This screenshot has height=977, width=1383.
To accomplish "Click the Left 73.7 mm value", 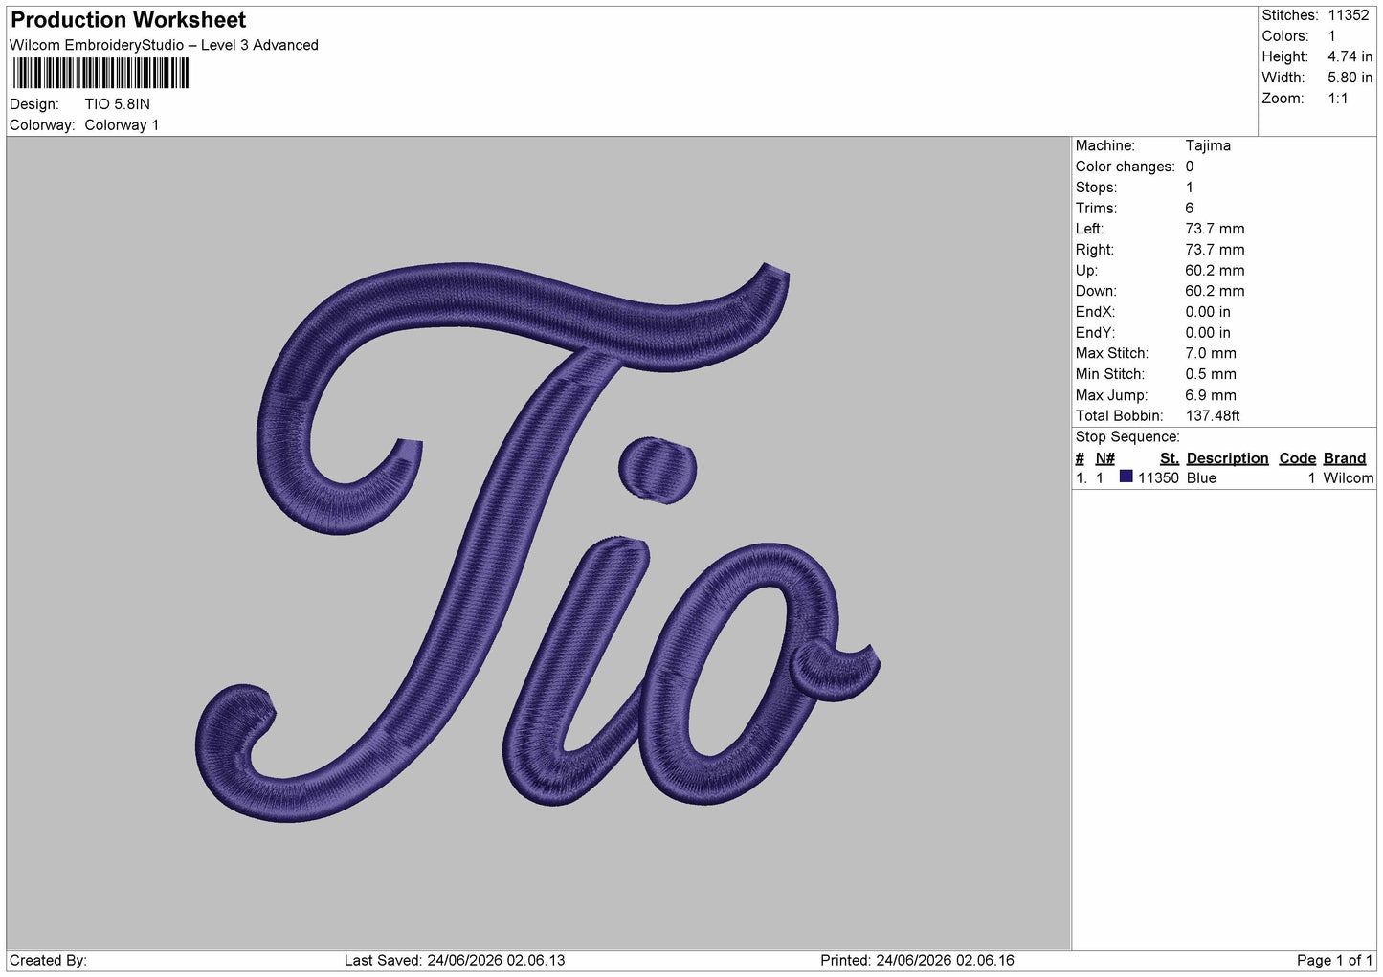I will [1215, 229].
